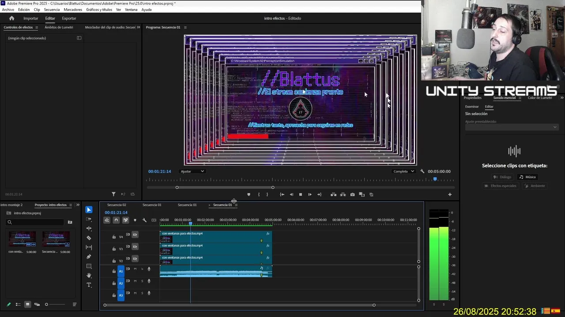Click the Lift button
Image resolution: width=565 pixels, height=317 pixels.
pos(333,194)
